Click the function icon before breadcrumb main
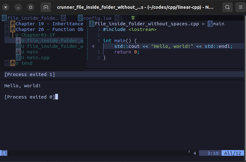This screenshot has width=246, height=162. [210, 24]
